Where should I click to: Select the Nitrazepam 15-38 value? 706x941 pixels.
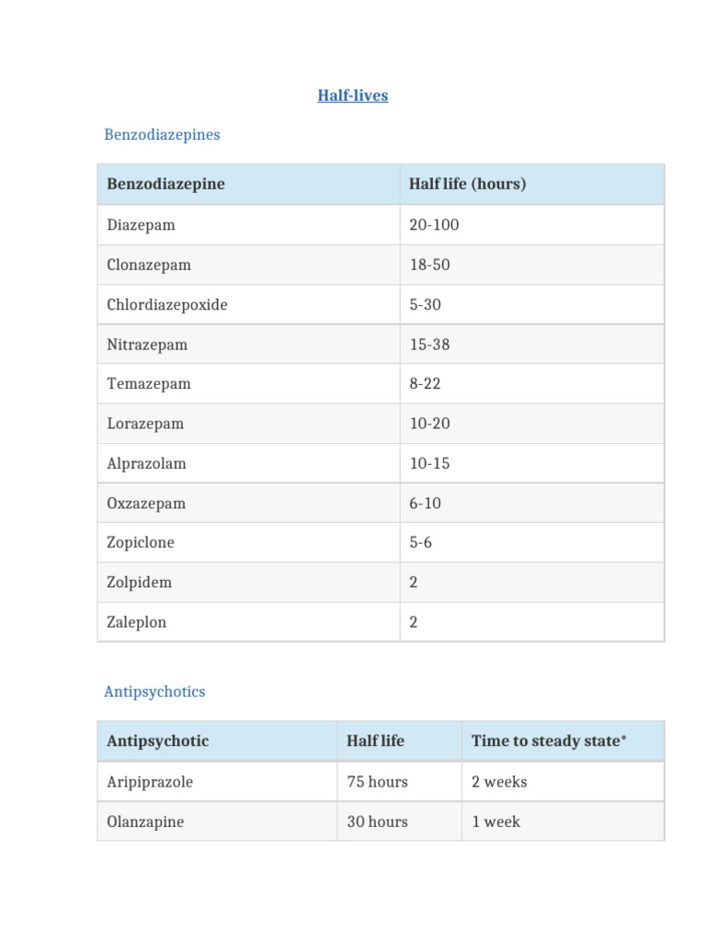[430, 345]
